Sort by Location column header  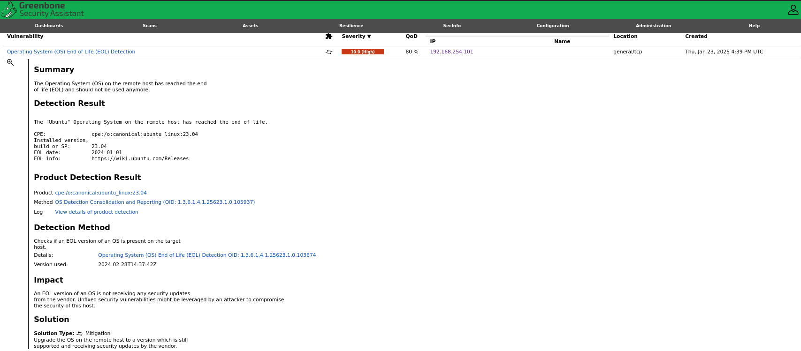[x=626, y=36]
